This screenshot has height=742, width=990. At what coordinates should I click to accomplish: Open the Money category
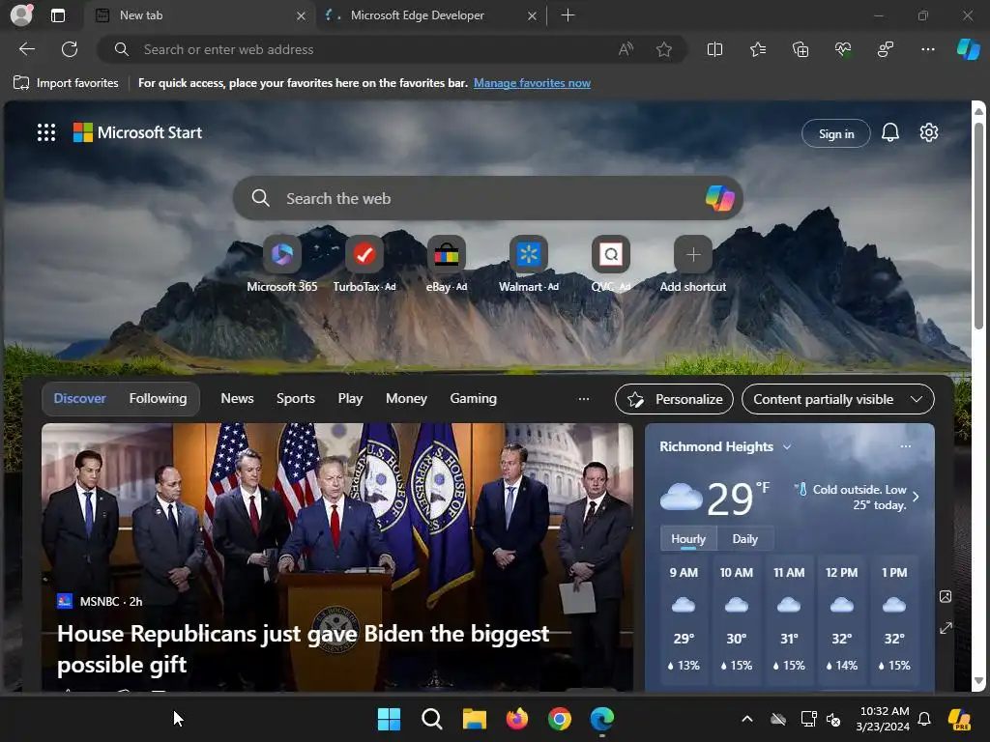tap(406, 398)
